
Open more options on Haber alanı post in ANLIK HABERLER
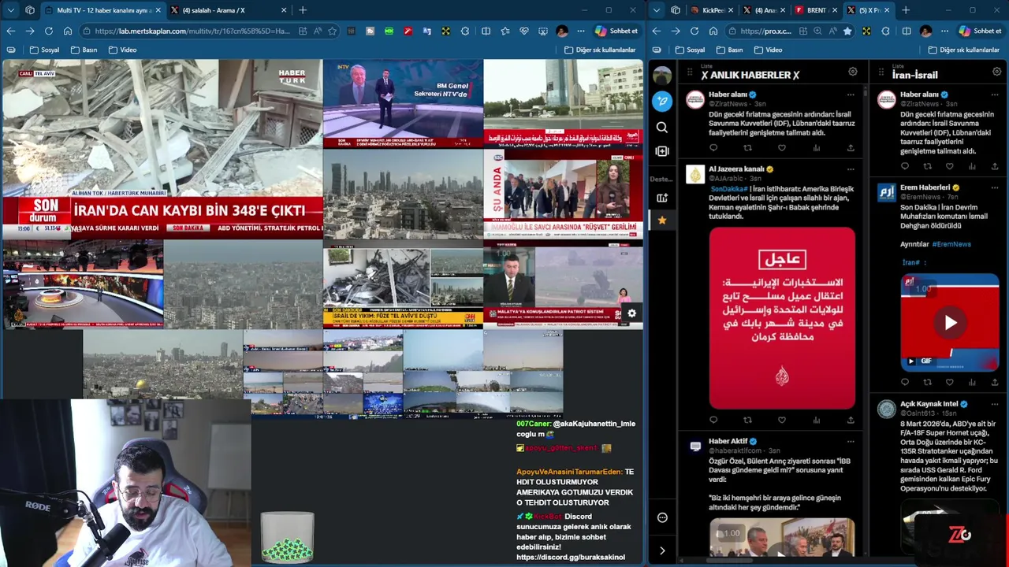point(851,94)
